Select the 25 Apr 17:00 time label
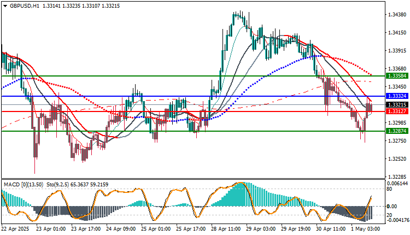The image size is (410, 235). click(x=191, y=229)
